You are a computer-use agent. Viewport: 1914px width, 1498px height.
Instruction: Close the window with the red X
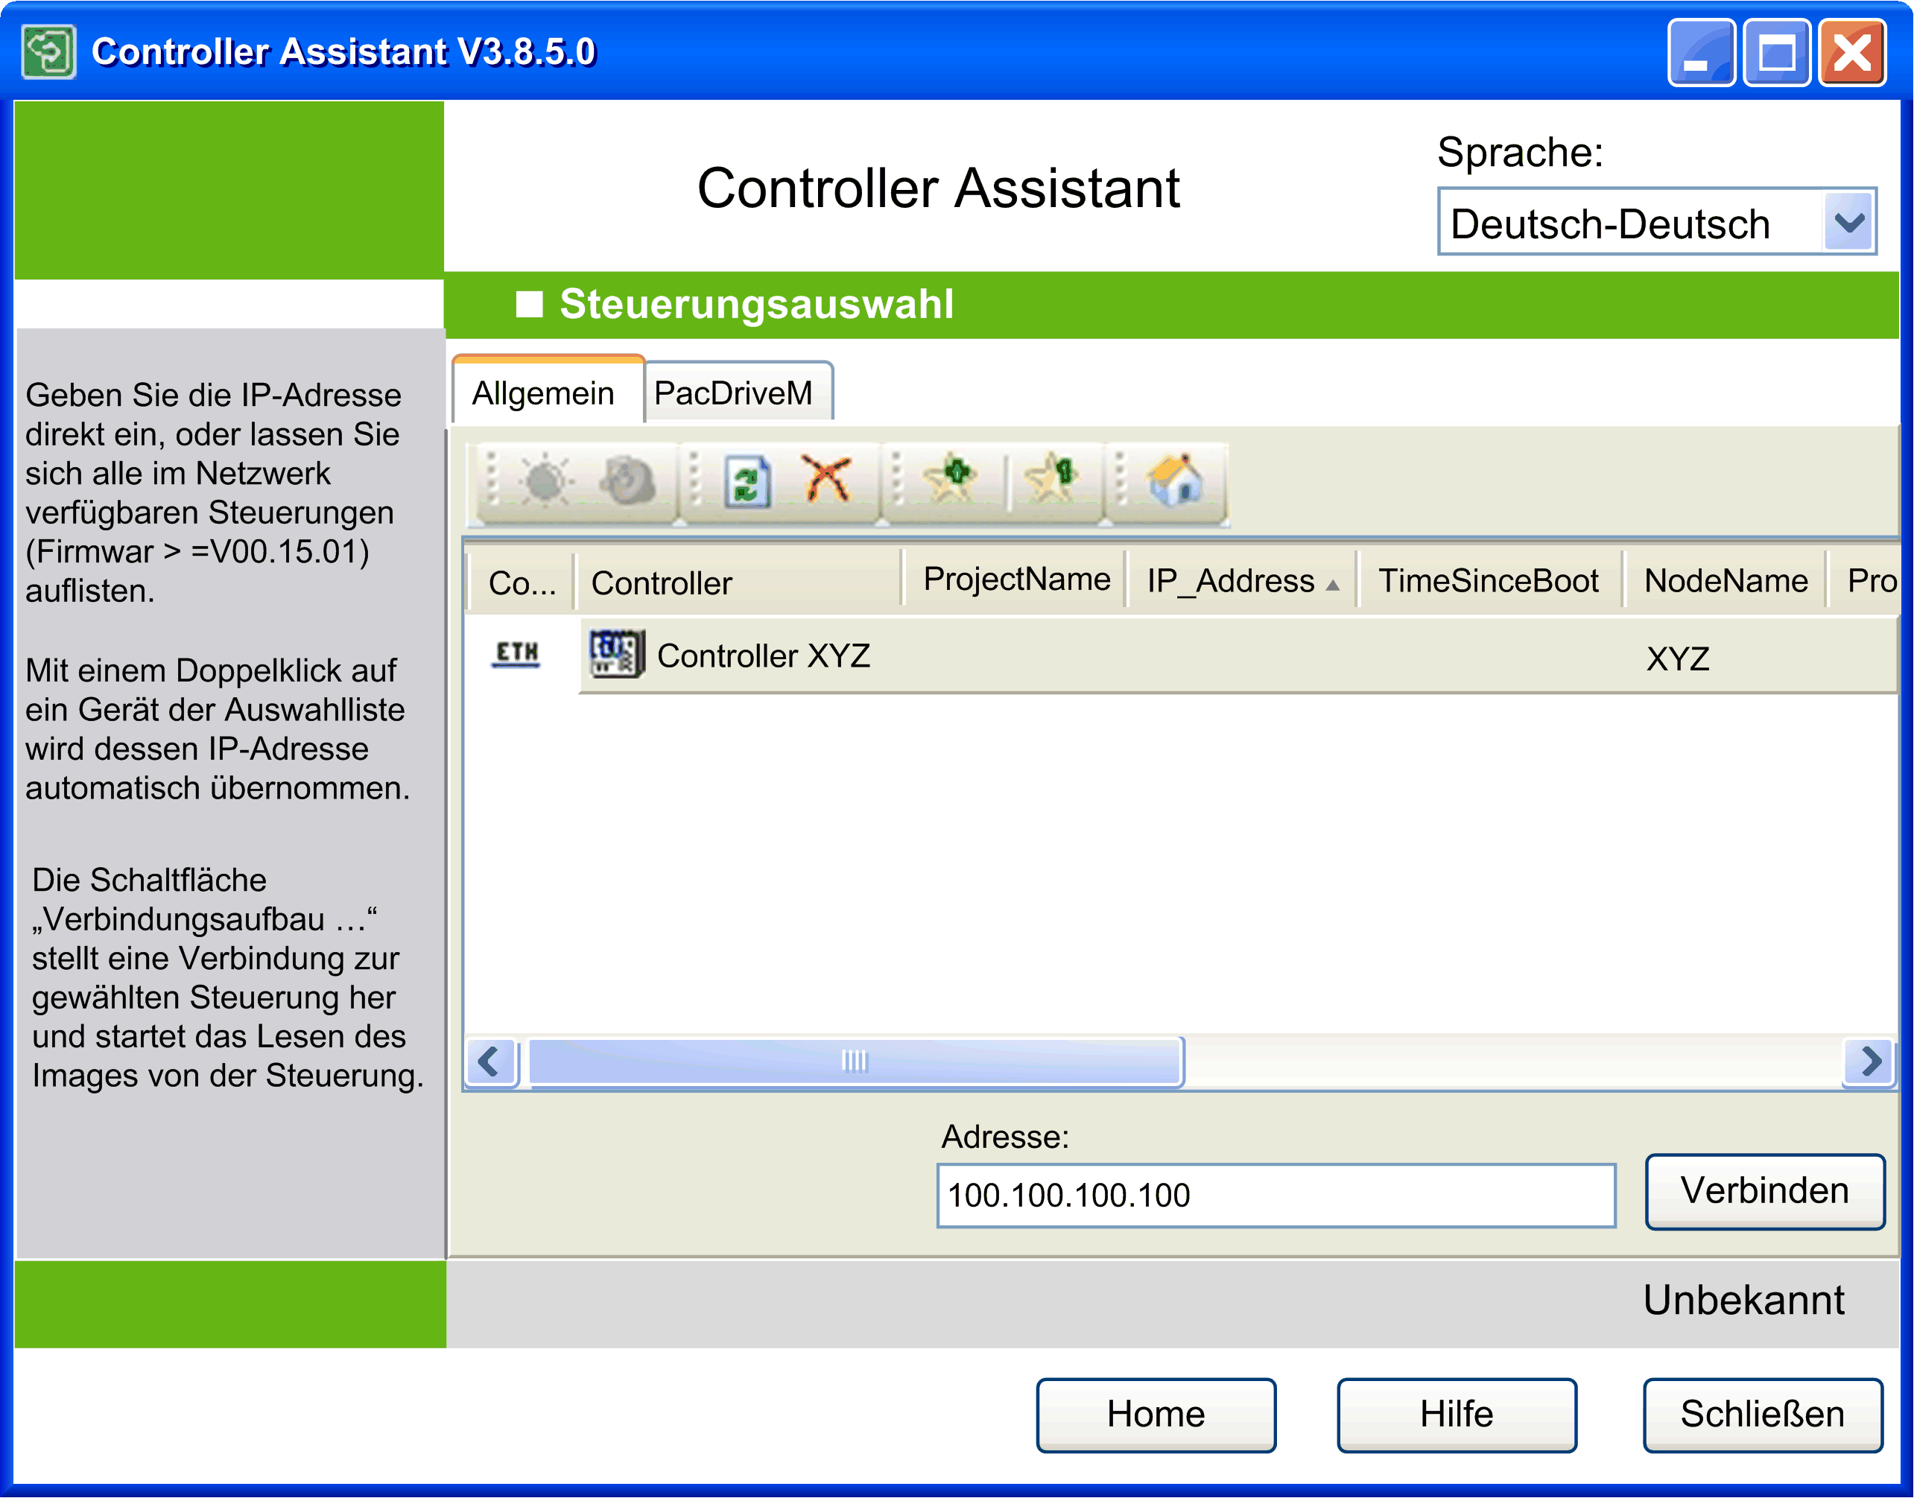[1851, 51]
